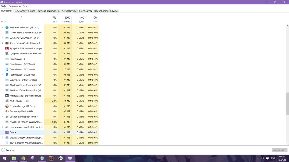Click the Снять задачу button
This screenshot has height=162, width=289.
[x=279, y=150]
